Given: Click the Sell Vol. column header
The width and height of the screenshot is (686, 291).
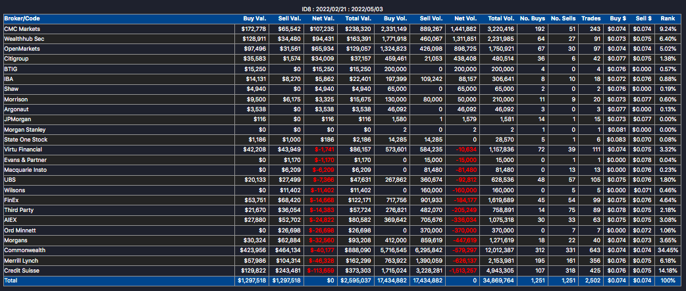Looking at the screenshot, I should pos(431,19).
